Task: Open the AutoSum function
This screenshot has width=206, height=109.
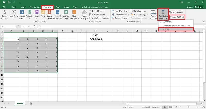Action: tap(14, 15)
